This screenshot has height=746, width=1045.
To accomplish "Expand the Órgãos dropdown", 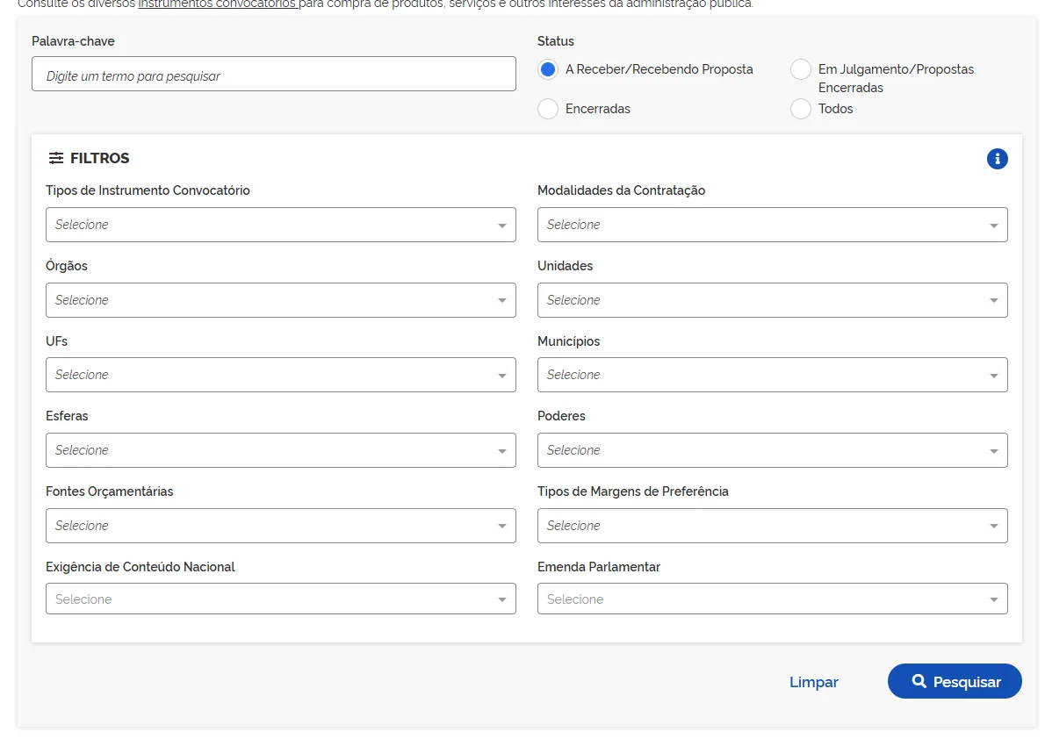I will click(281, 300).
